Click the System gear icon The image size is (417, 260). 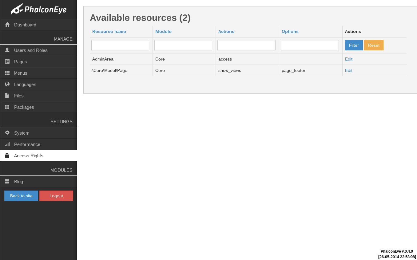[7, 133]
